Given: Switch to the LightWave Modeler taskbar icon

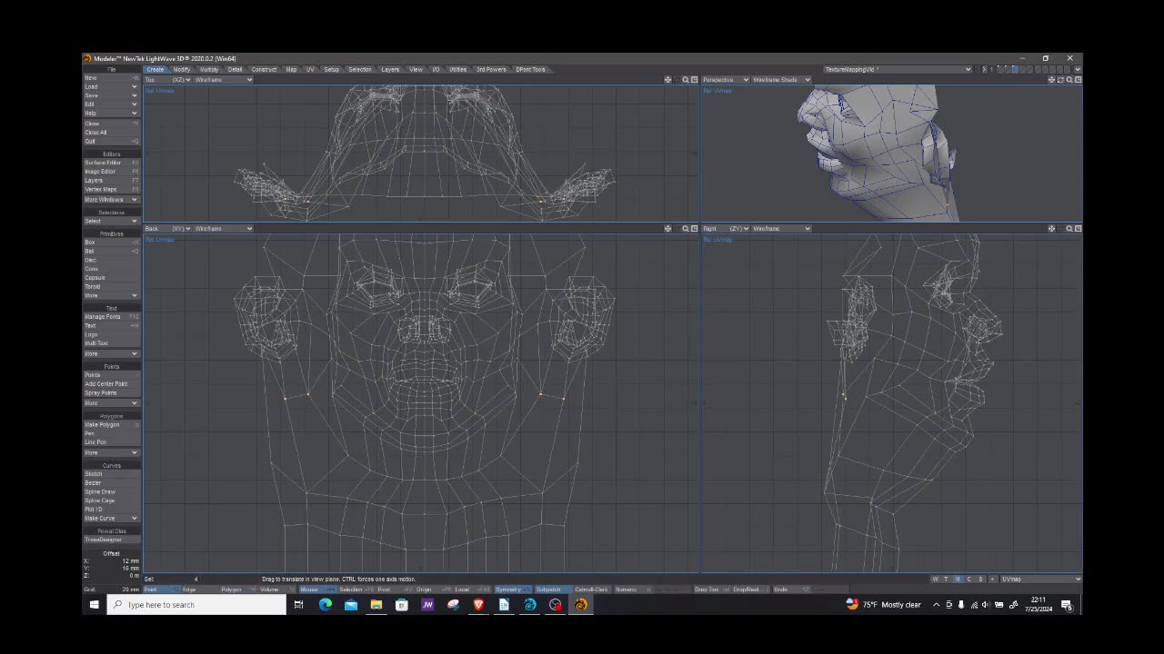Looking at the screenshot, I should tap(581, 605).
